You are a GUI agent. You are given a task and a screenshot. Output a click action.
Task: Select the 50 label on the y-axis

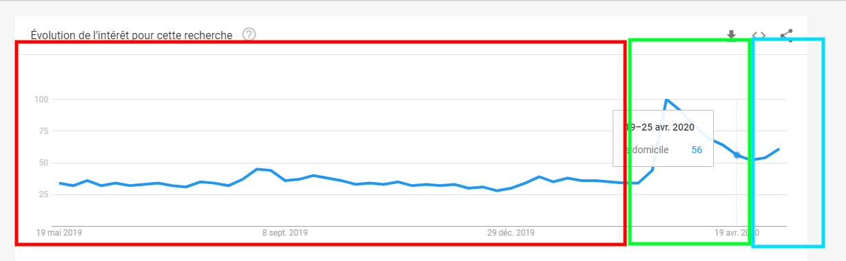tap(43, 163)
